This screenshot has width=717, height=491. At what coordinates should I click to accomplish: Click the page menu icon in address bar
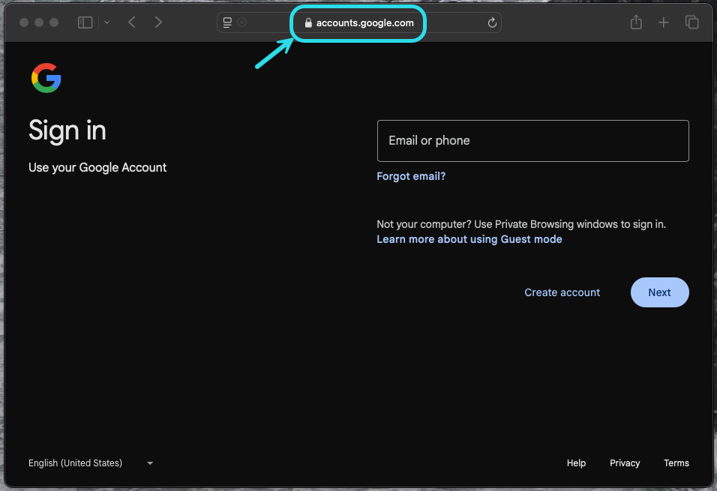[227, 22]
